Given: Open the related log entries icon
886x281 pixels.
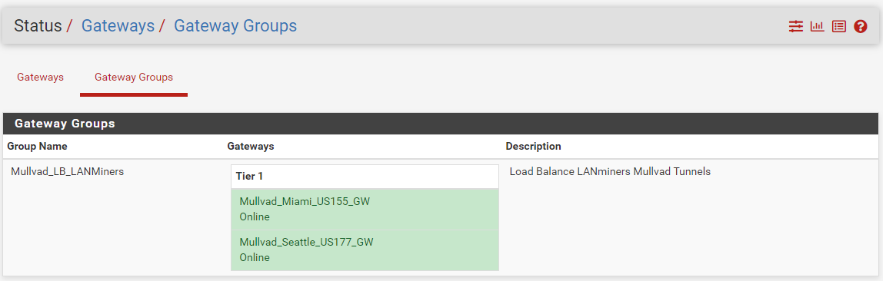Looking at the screenshot, I should click(839, 26).
